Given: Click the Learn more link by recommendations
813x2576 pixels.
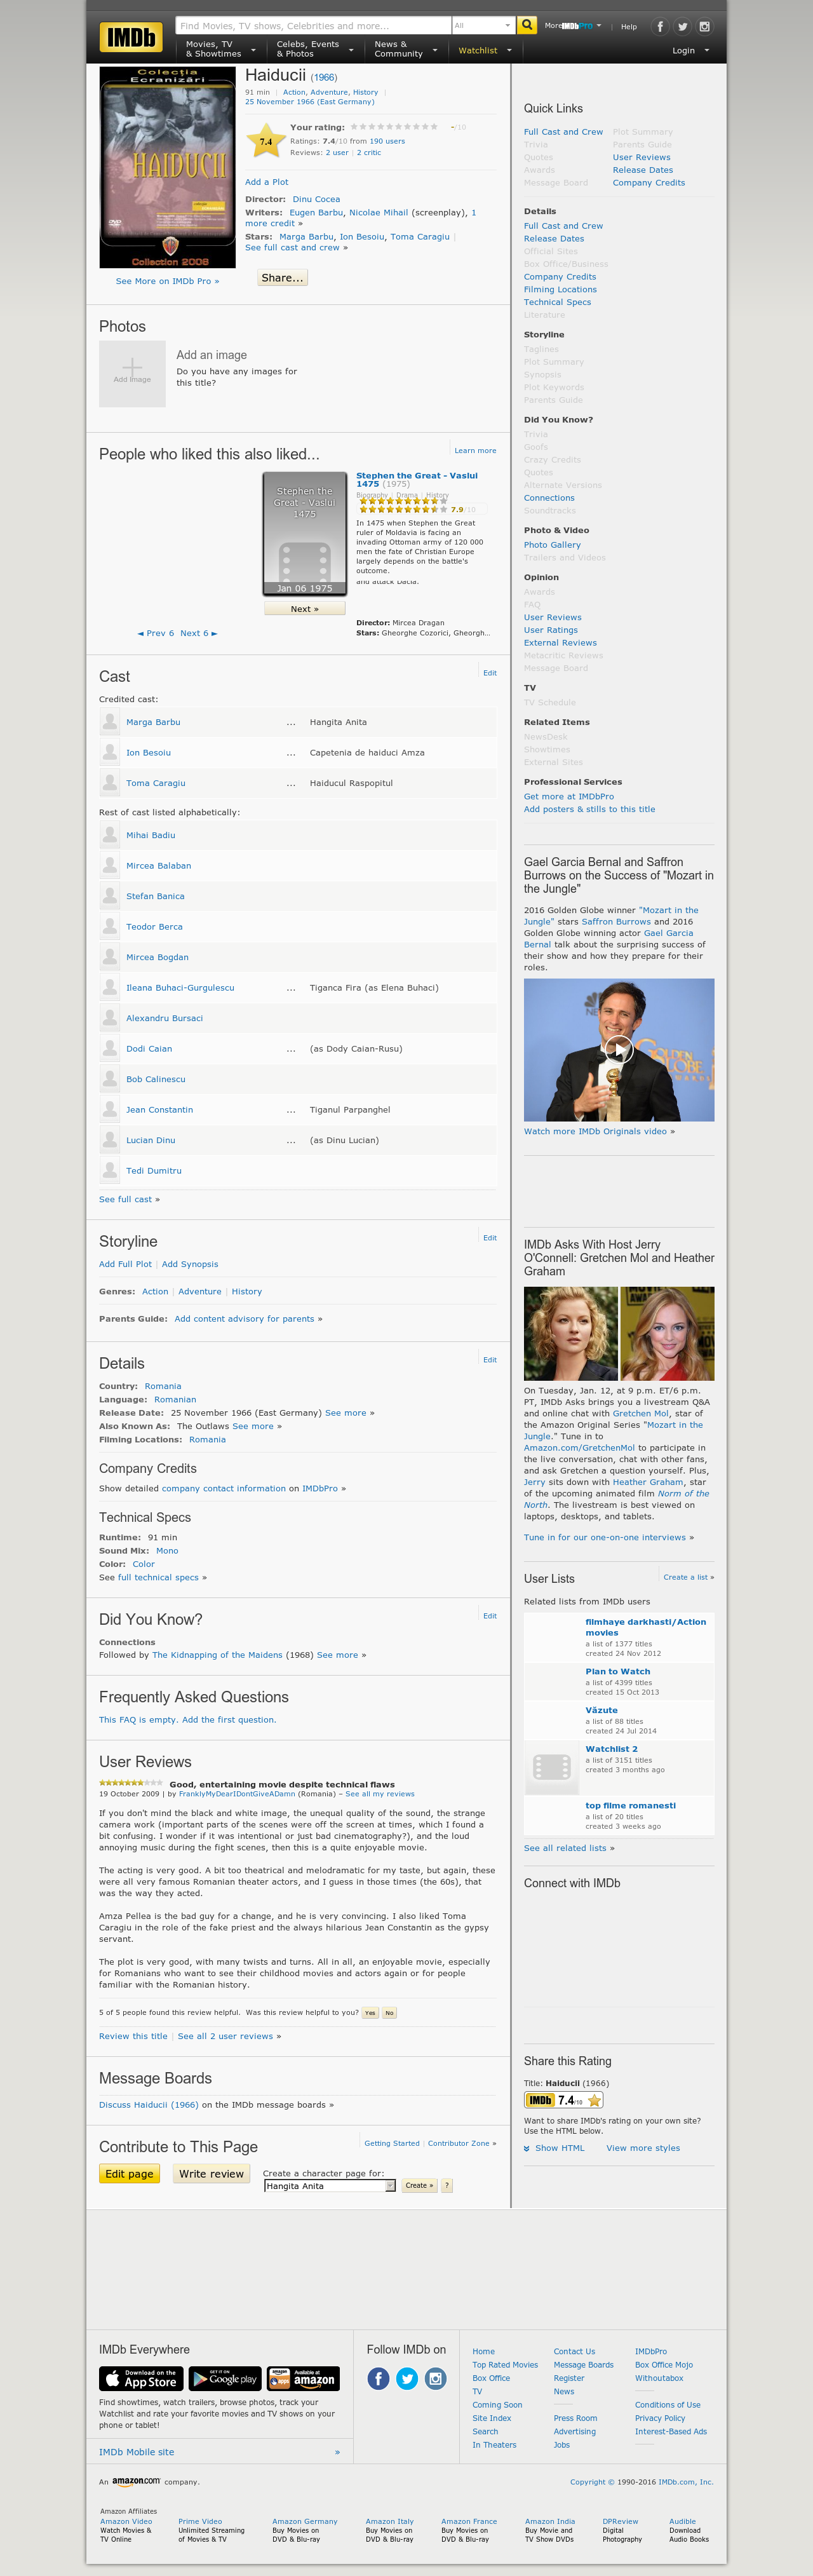Looking at the screenshot, I should pos(475,450).
